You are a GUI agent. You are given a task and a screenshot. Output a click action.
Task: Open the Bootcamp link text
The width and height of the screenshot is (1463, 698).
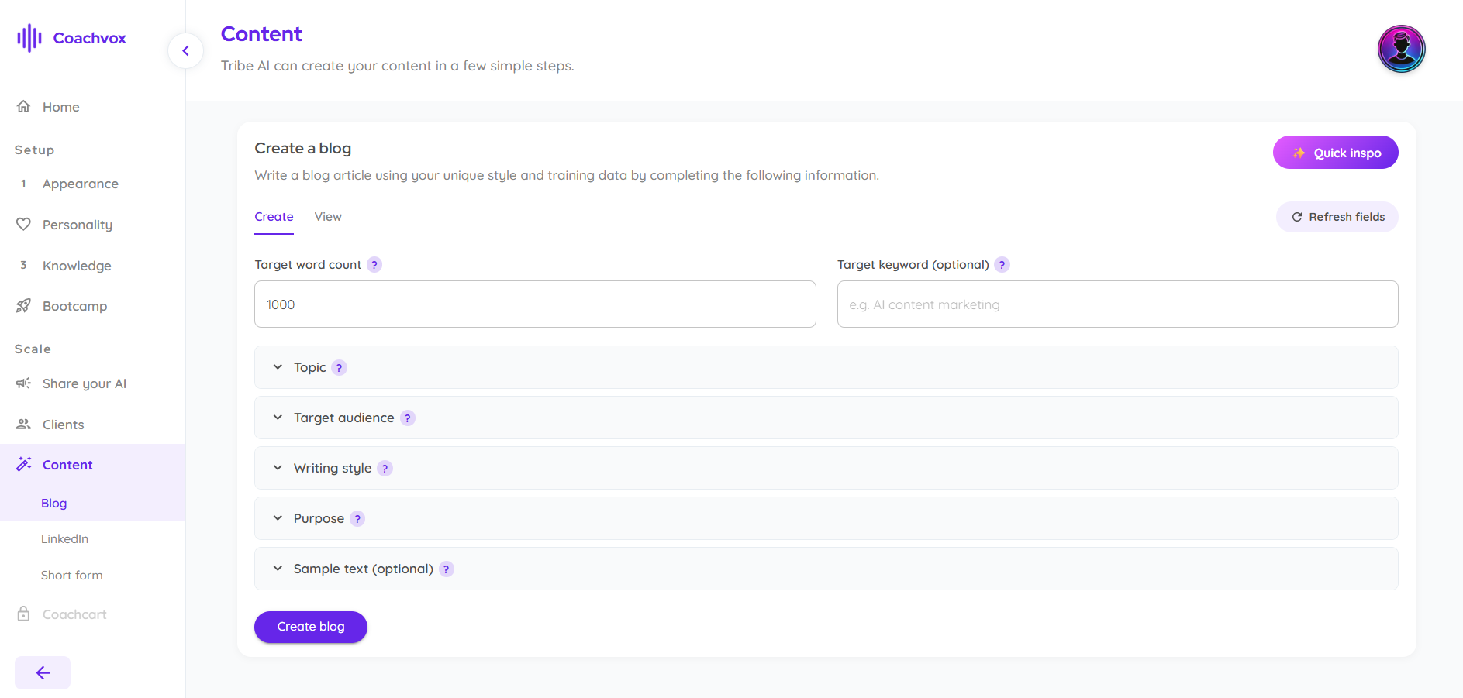pos(75,306)
